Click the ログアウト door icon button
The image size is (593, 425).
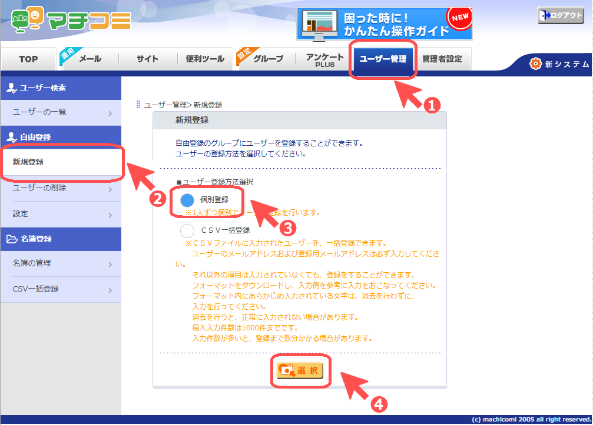(561, 15)
